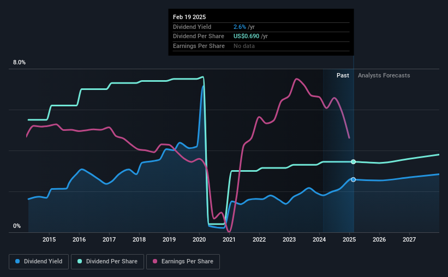Image resolution: width=448 pixels, height=277 pixels.
Task: Click the 'Past' label on chart
Action: coord(343,75)
